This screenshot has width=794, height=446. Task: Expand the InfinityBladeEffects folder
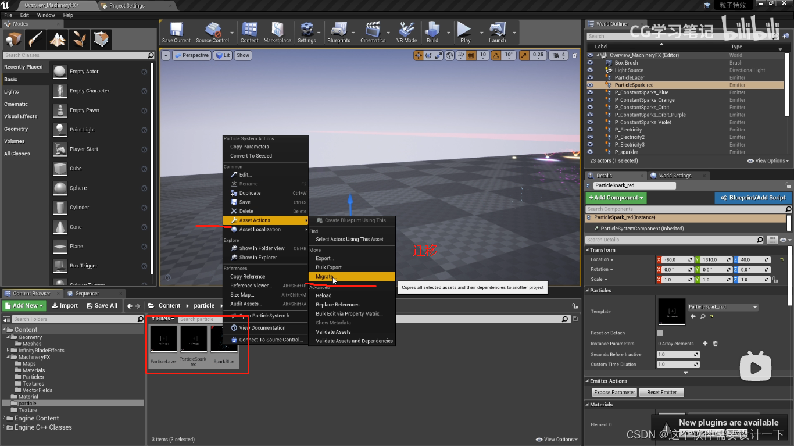point(8,351)
